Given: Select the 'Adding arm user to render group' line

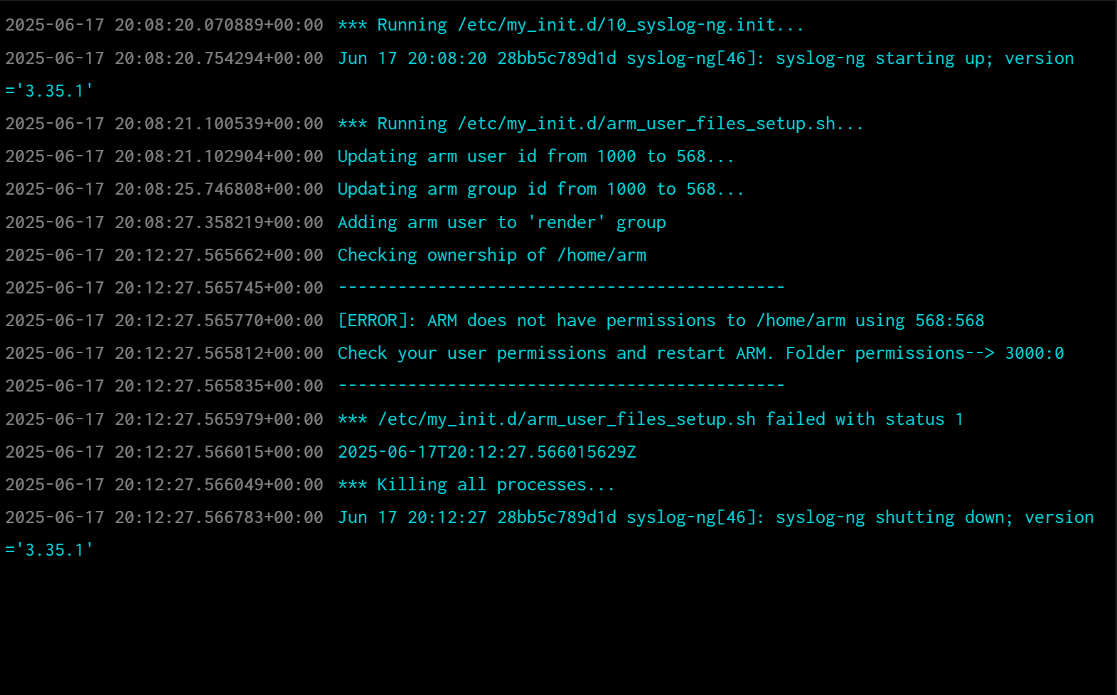Looking at the screenshot, I should coord(502,222).
